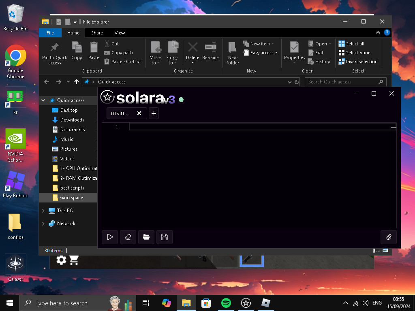Click Copy path in File Explorer
The image size is (415, 311).
[x=118, y=53]
